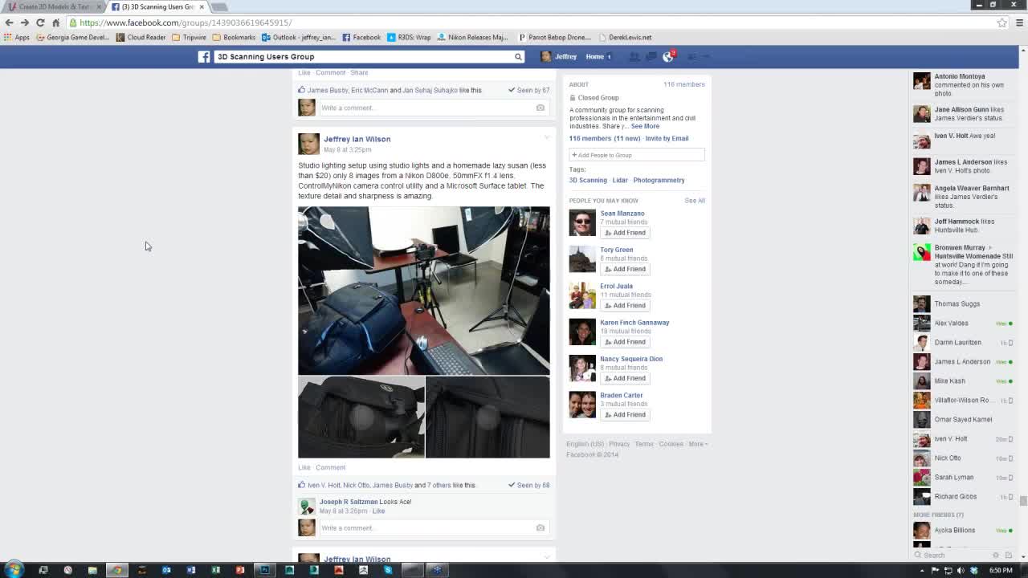The image size is (1028, 578).
Task: Like Jeffrey's studio lighting post
Action: click(304, 467)
